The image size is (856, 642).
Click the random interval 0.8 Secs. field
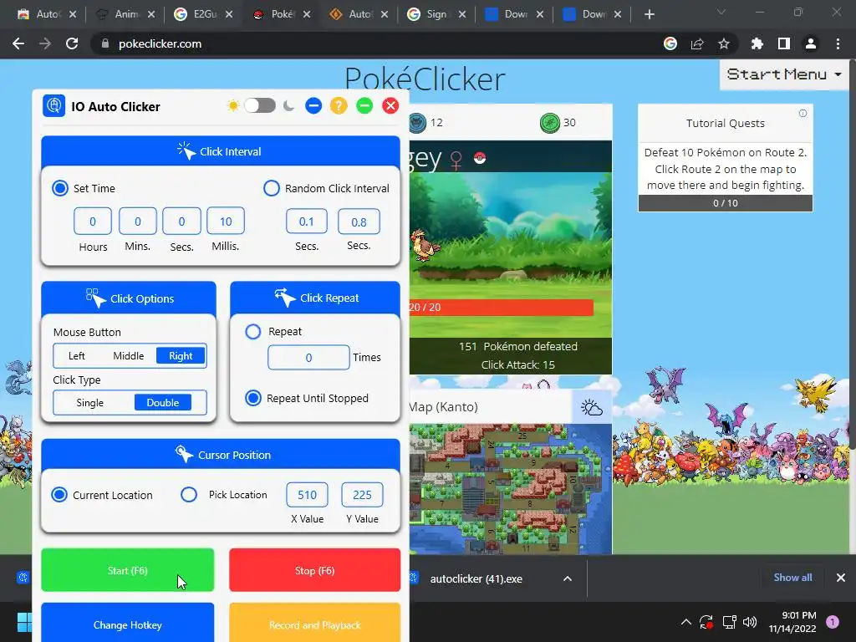[359, 222]
